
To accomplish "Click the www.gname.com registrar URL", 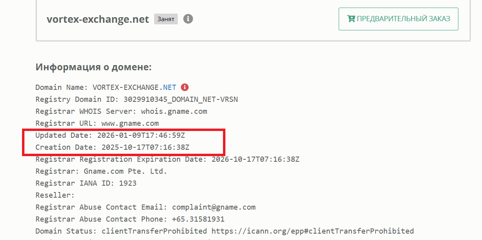I will pyautogui.click(x=130, y=123).
